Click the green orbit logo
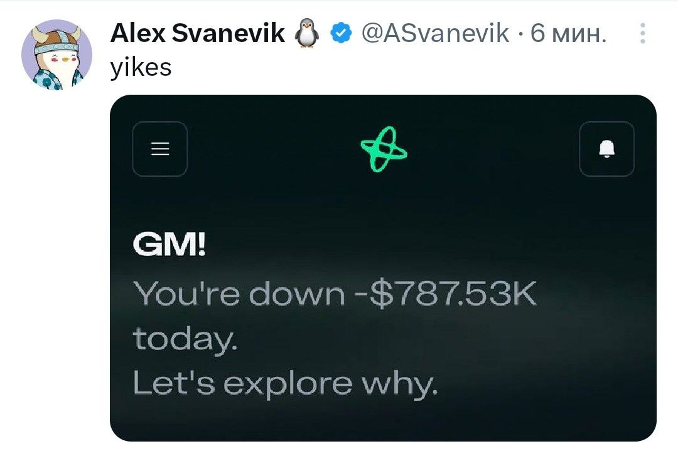 point(383,149)
